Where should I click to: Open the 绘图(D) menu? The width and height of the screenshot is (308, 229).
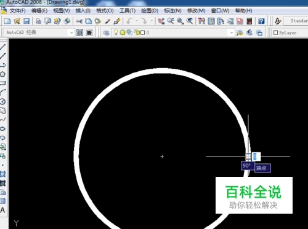point(150,10)
